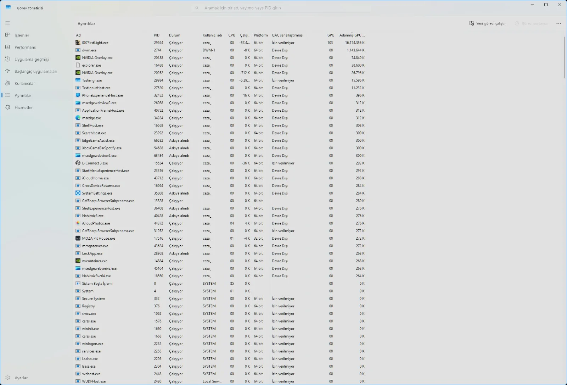This screenshot has height=385, width=567.
Task: Sort by the Çalış... column header
Action: point(245,35)
